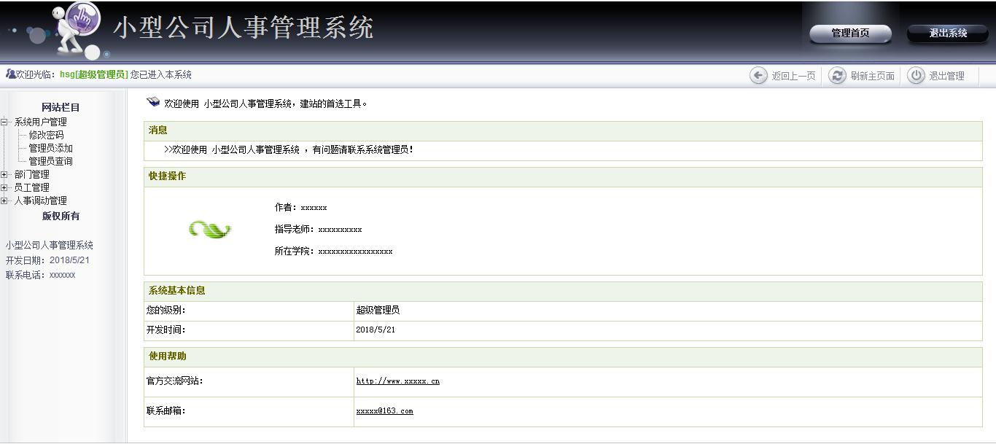Click the user icon before 欢迎光临
The width and height of the screenshot is (996, 444).
[10, 74]
